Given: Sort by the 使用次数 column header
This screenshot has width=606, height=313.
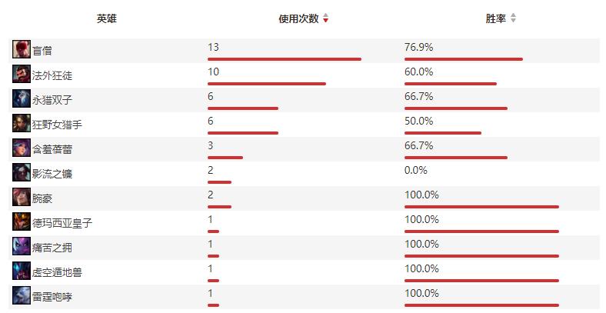Looking at the screenshot, I should [x=298, y=18].
